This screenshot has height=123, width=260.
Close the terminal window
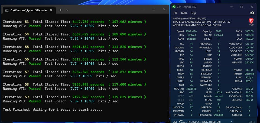click(164, 9)
